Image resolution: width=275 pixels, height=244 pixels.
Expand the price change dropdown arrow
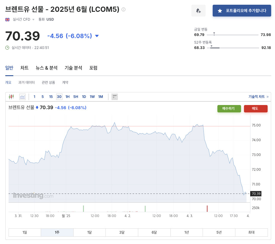97,36
